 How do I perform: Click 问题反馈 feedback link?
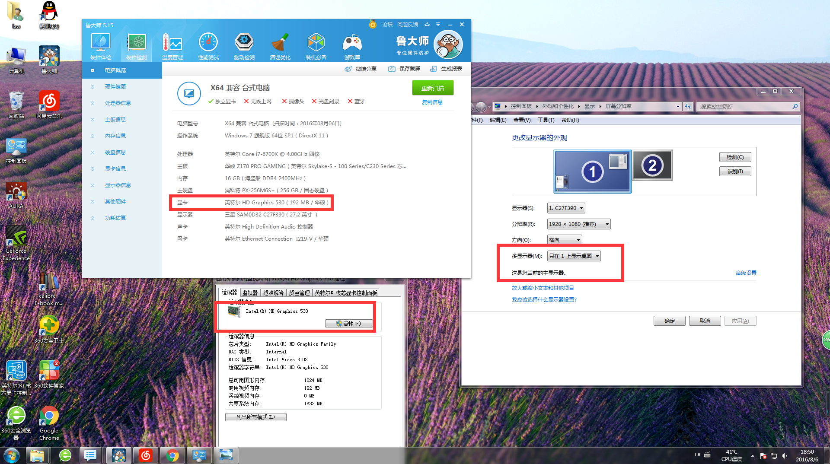(408, 25)
